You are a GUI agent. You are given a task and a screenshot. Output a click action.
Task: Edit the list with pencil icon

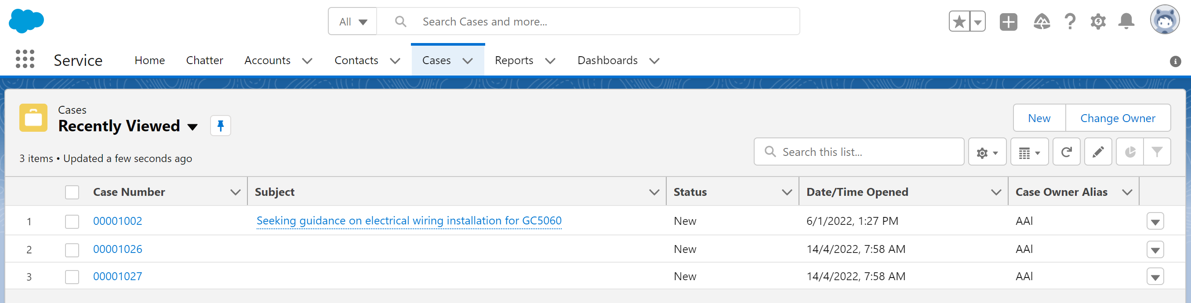pyautogui.click(x=1098, y=151)
